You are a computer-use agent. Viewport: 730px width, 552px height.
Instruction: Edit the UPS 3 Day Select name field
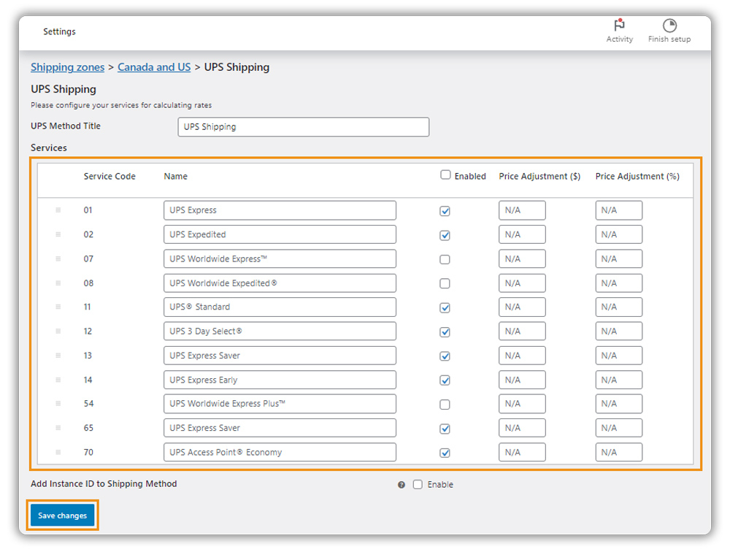click(280, 331)
